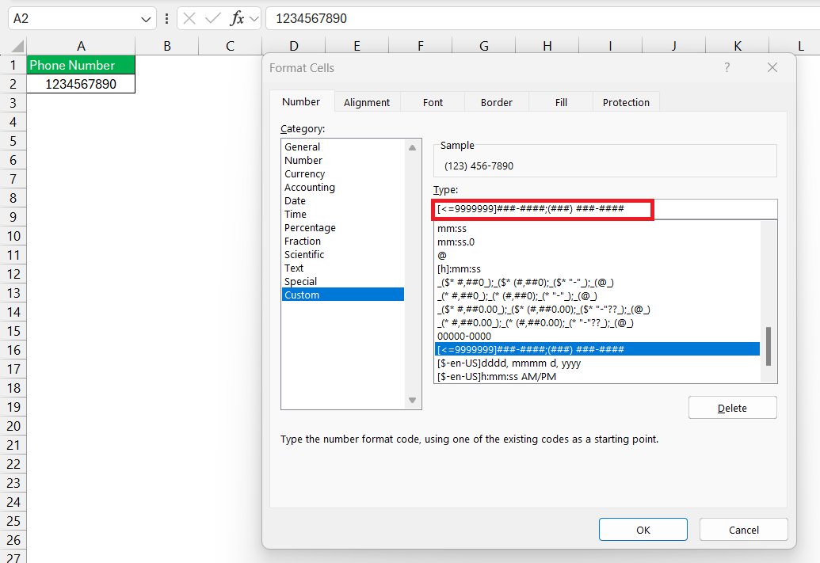The image size is (820, 563).
Task: Switch to the Font tab
Action: tap(433, 102)
